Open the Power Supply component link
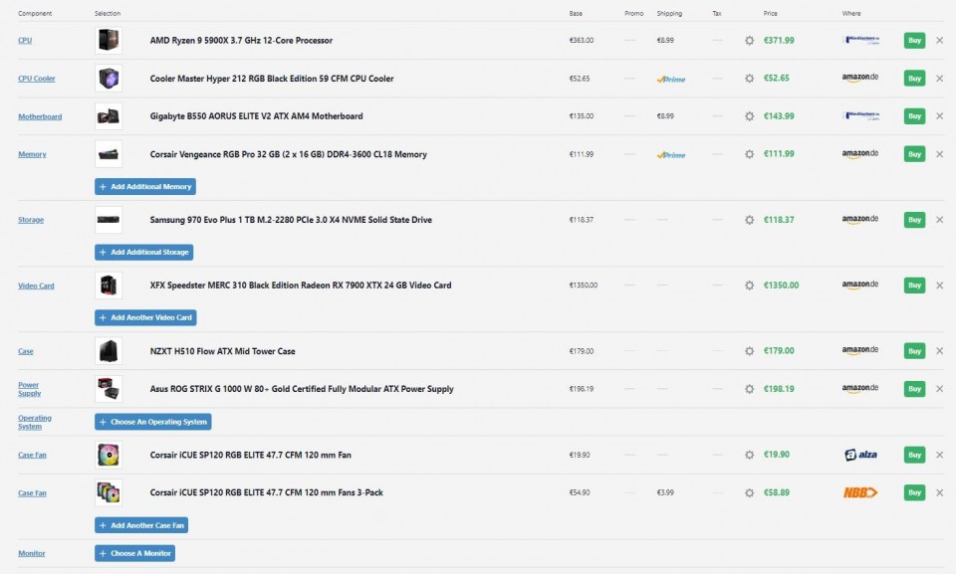This screenshot has height=574, width=956. pyautogui.click(x=29, y=389)
